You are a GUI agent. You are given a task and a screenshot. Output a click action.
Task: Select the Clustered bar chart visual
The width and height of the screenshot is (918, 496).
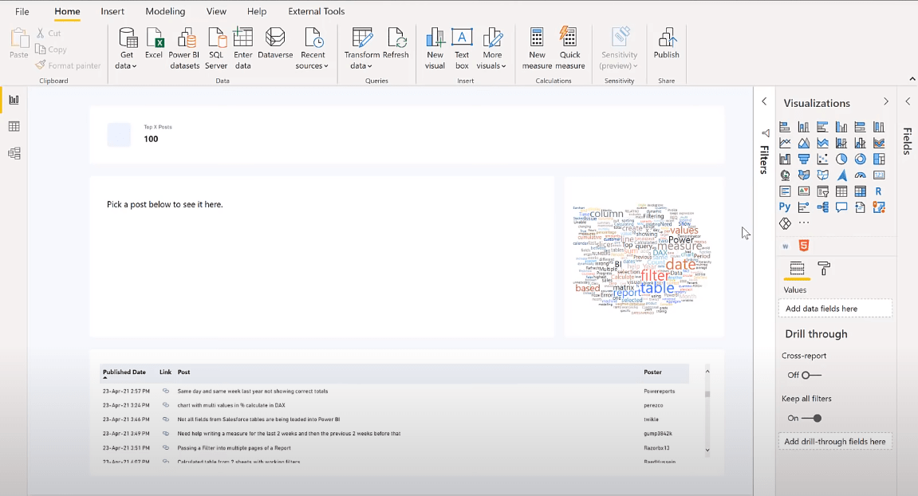tap(822, 127)
